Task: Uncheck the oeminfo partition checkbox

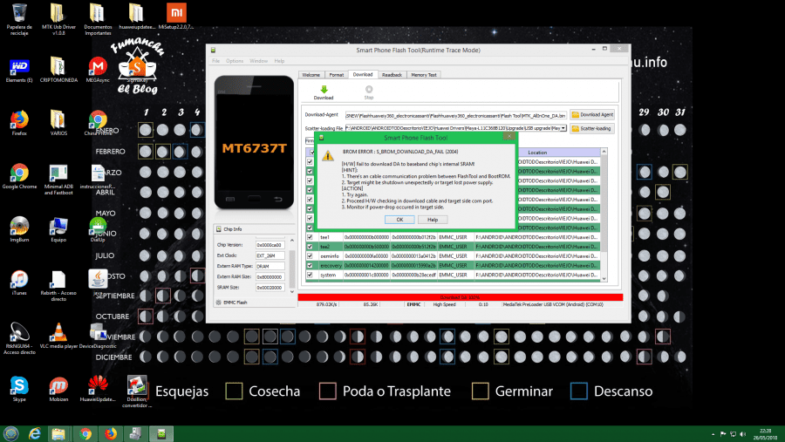Action: [x=310, y=255]
